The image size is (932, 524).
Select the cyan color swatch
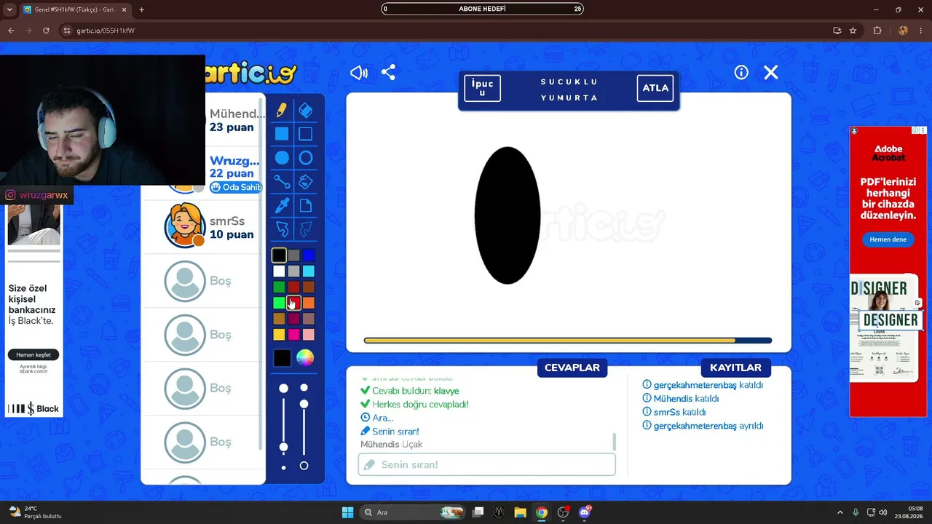pos(309,271)
